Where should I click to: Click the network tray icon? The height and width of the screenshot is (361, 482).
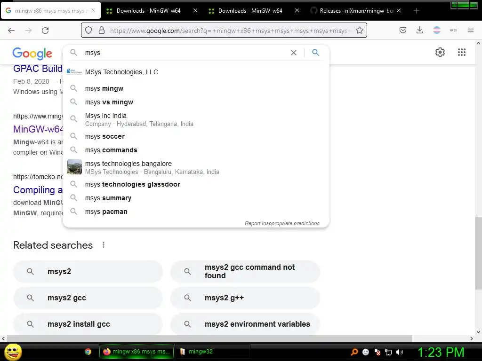(x=388, y=352)
